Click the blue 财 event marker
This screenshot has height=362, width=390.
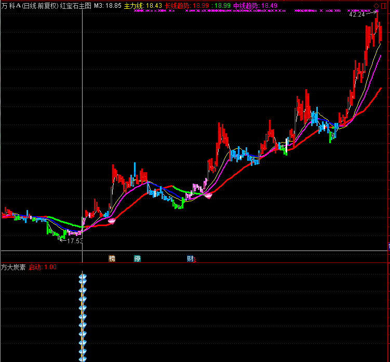pos(190,258)
